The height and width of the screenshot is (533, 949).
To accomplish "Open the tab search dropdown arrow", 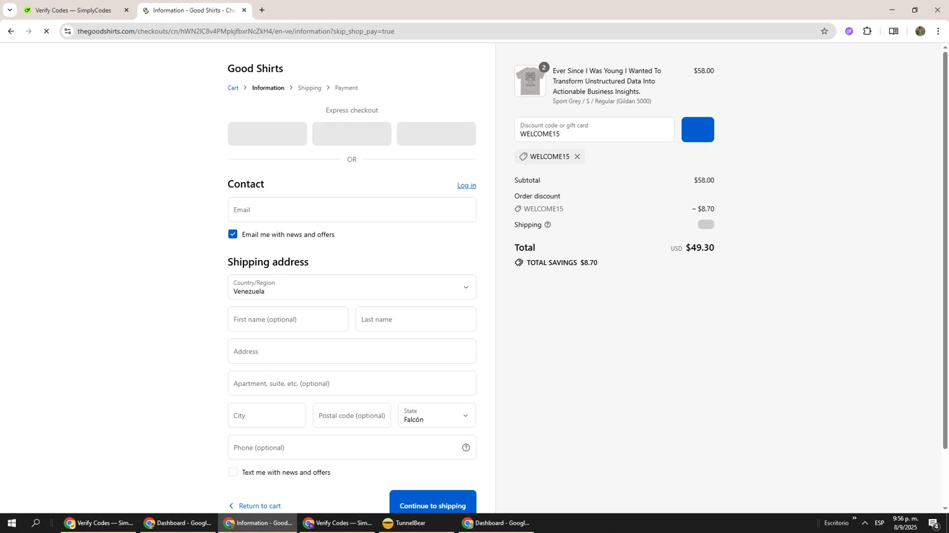I will click(x=9, y=10).
